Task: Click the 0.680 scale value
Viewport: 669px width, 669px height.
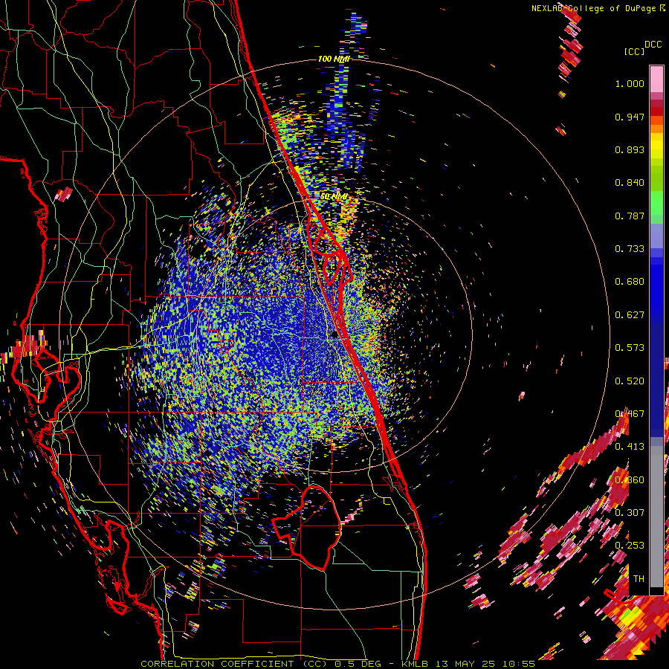Action: [630, 282]
